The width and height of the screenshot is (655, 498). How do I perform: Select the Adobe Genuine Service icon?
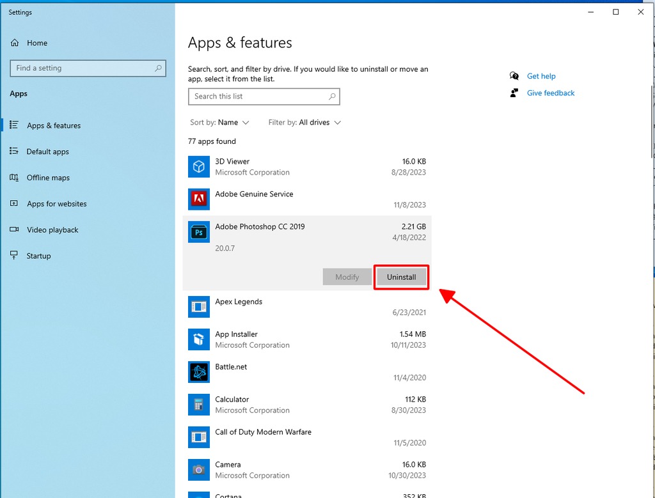coord(199,199)
